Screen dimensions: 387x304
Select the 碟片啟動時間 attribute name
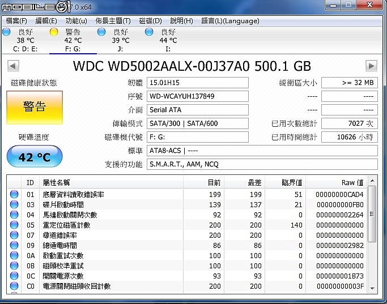coord(63,204)
